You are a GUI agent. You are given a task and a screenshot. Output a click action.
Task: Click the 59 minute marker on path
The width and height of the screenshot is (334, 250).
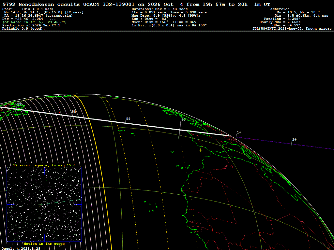[128, 119]
